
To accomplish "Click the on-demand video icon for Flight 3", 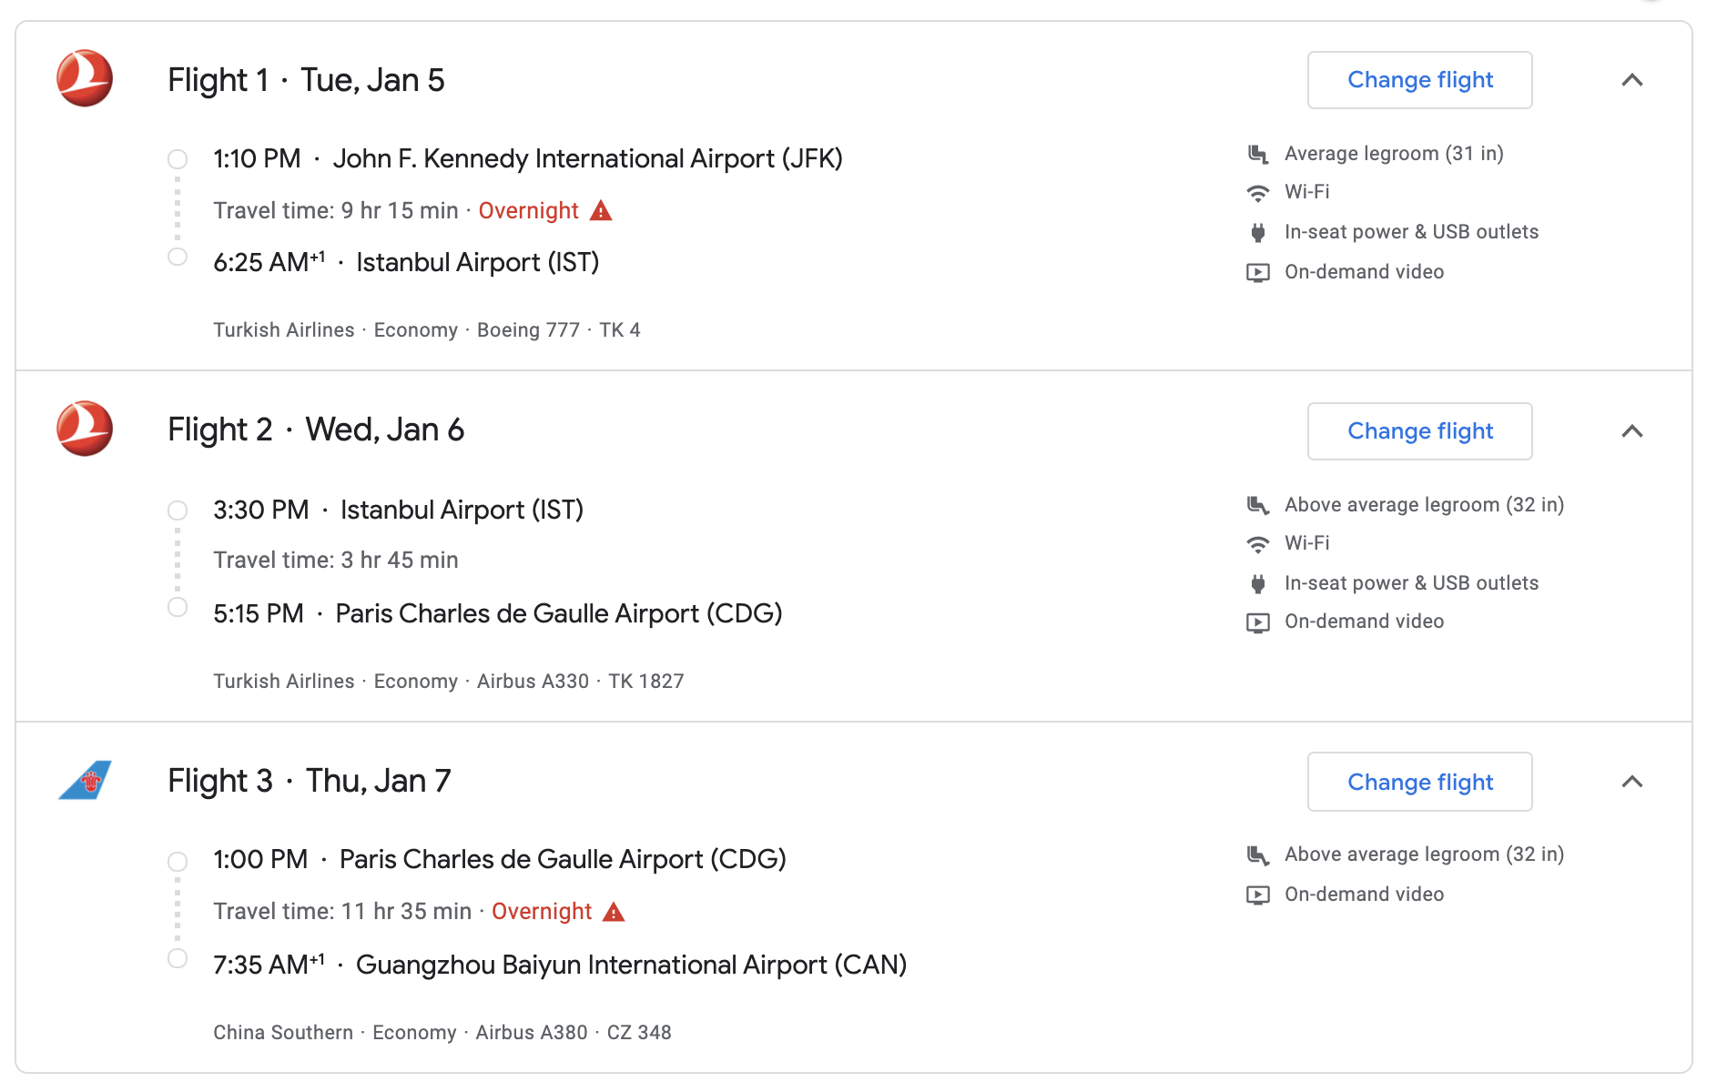I will coord(1258,895).
